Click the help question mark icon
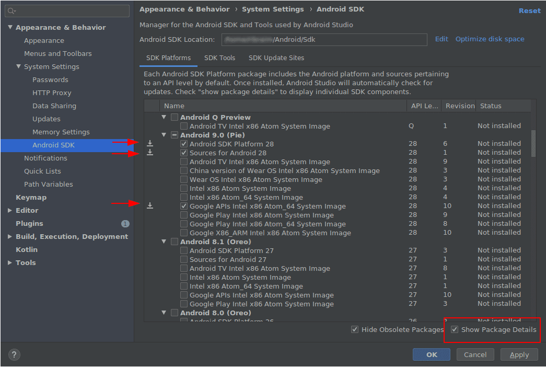 point(14,354)
